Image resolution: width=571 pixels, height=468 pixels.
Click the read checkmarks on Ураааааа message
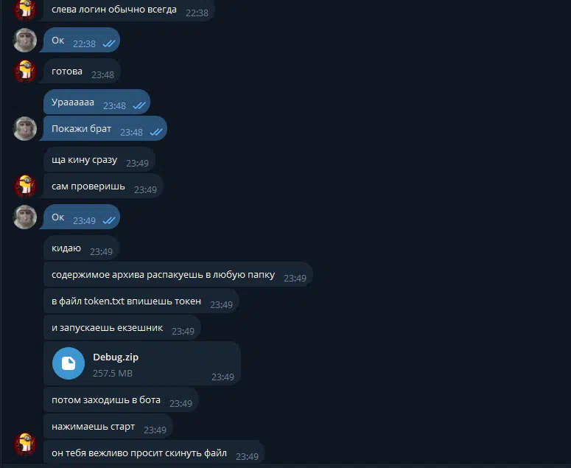click(139, 105)
